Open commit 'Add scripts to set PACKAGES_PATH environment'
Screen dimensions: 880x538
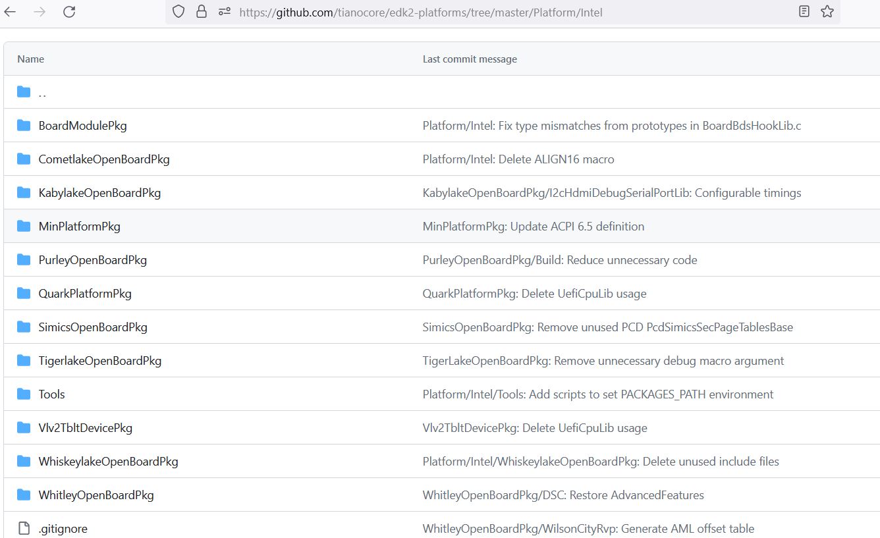tap(598, 394)
